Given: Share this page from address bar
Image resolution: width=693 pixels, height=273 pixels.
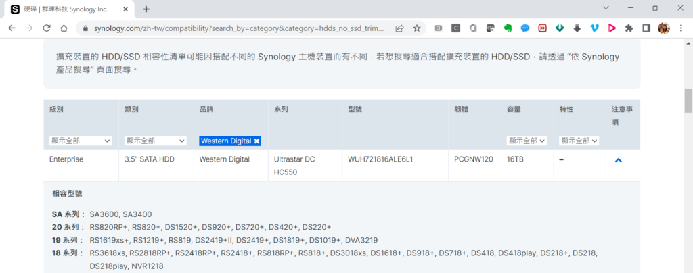Looking at the screenshot, I should tap(399, 28).
